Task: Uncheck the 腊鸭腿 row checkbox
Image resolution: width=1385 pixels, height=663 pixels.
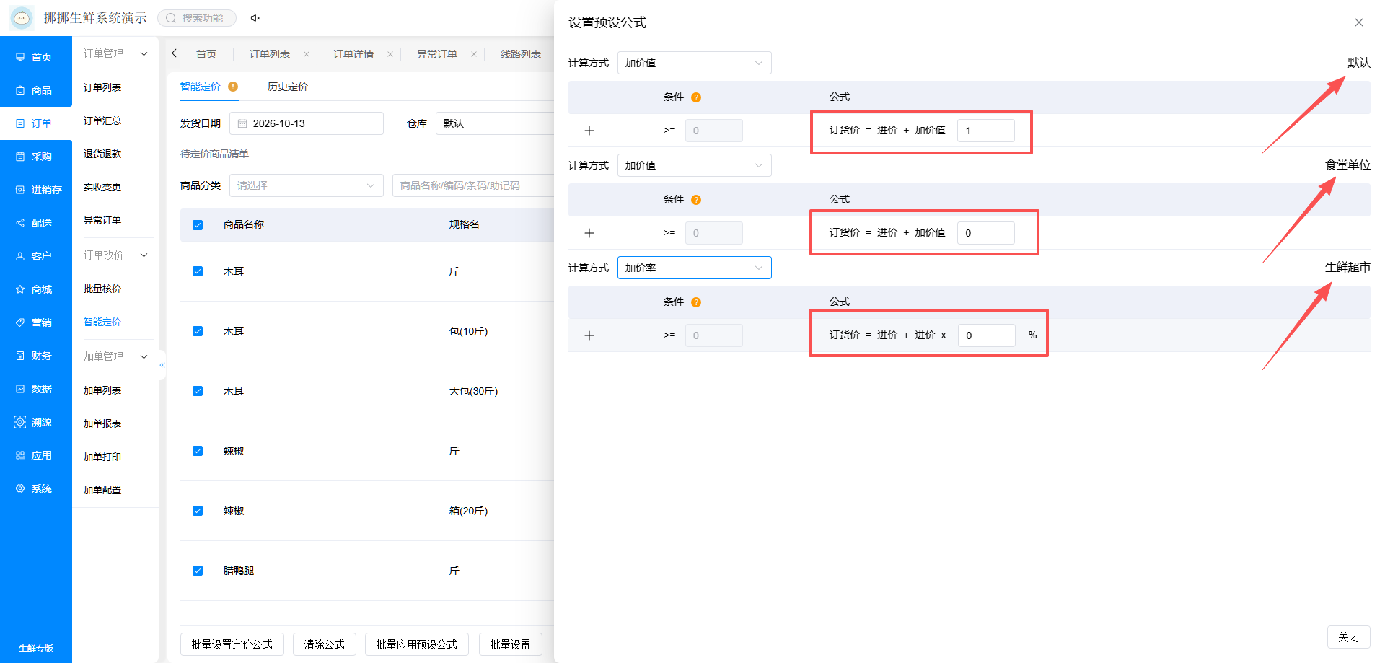Action: click(x=198, y=571)
